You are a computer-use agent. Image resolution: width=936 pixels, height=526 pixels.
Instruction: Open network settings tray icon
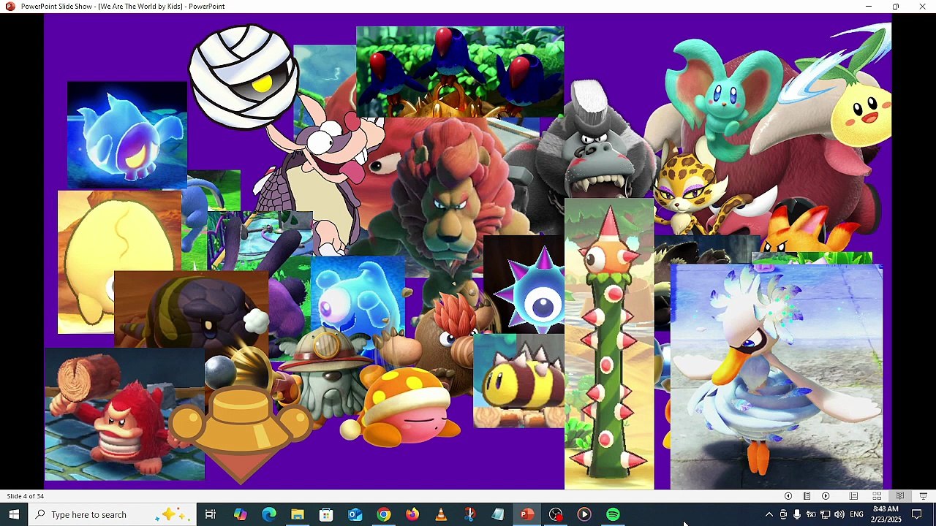[825, 514]
